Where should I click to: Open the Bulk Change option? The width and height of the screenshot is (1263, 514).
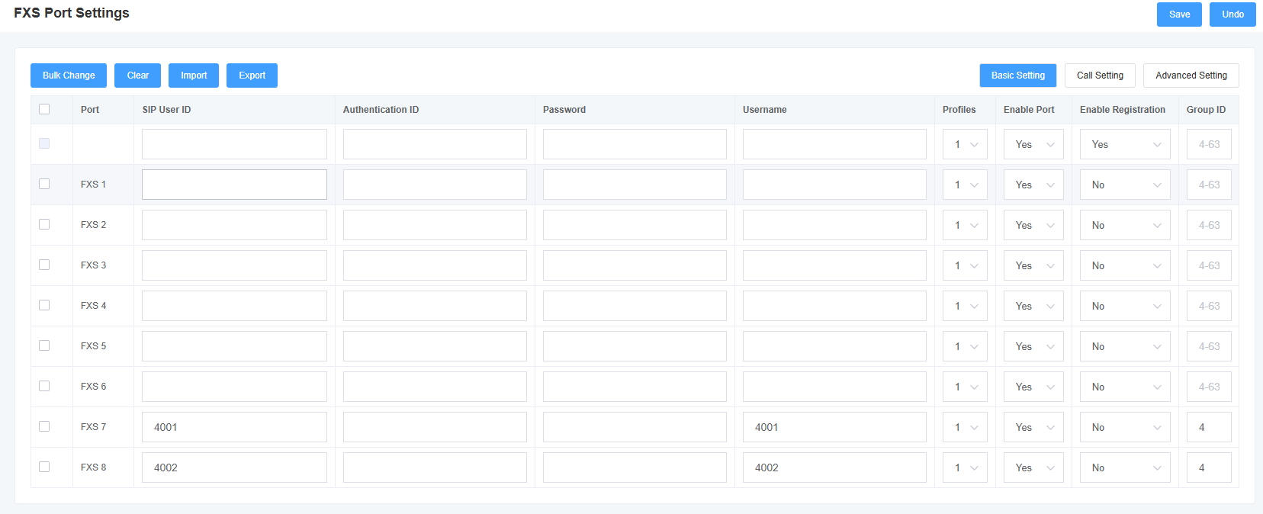pyautogui.click(x=69, y=75)
